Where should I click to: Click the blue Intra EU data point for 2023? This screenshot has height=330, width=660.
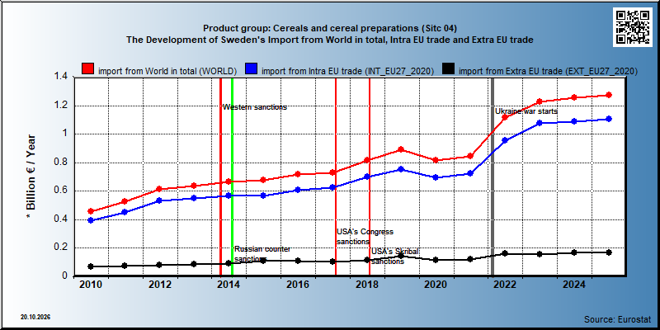pyautogui.click(x=540, y=123)
